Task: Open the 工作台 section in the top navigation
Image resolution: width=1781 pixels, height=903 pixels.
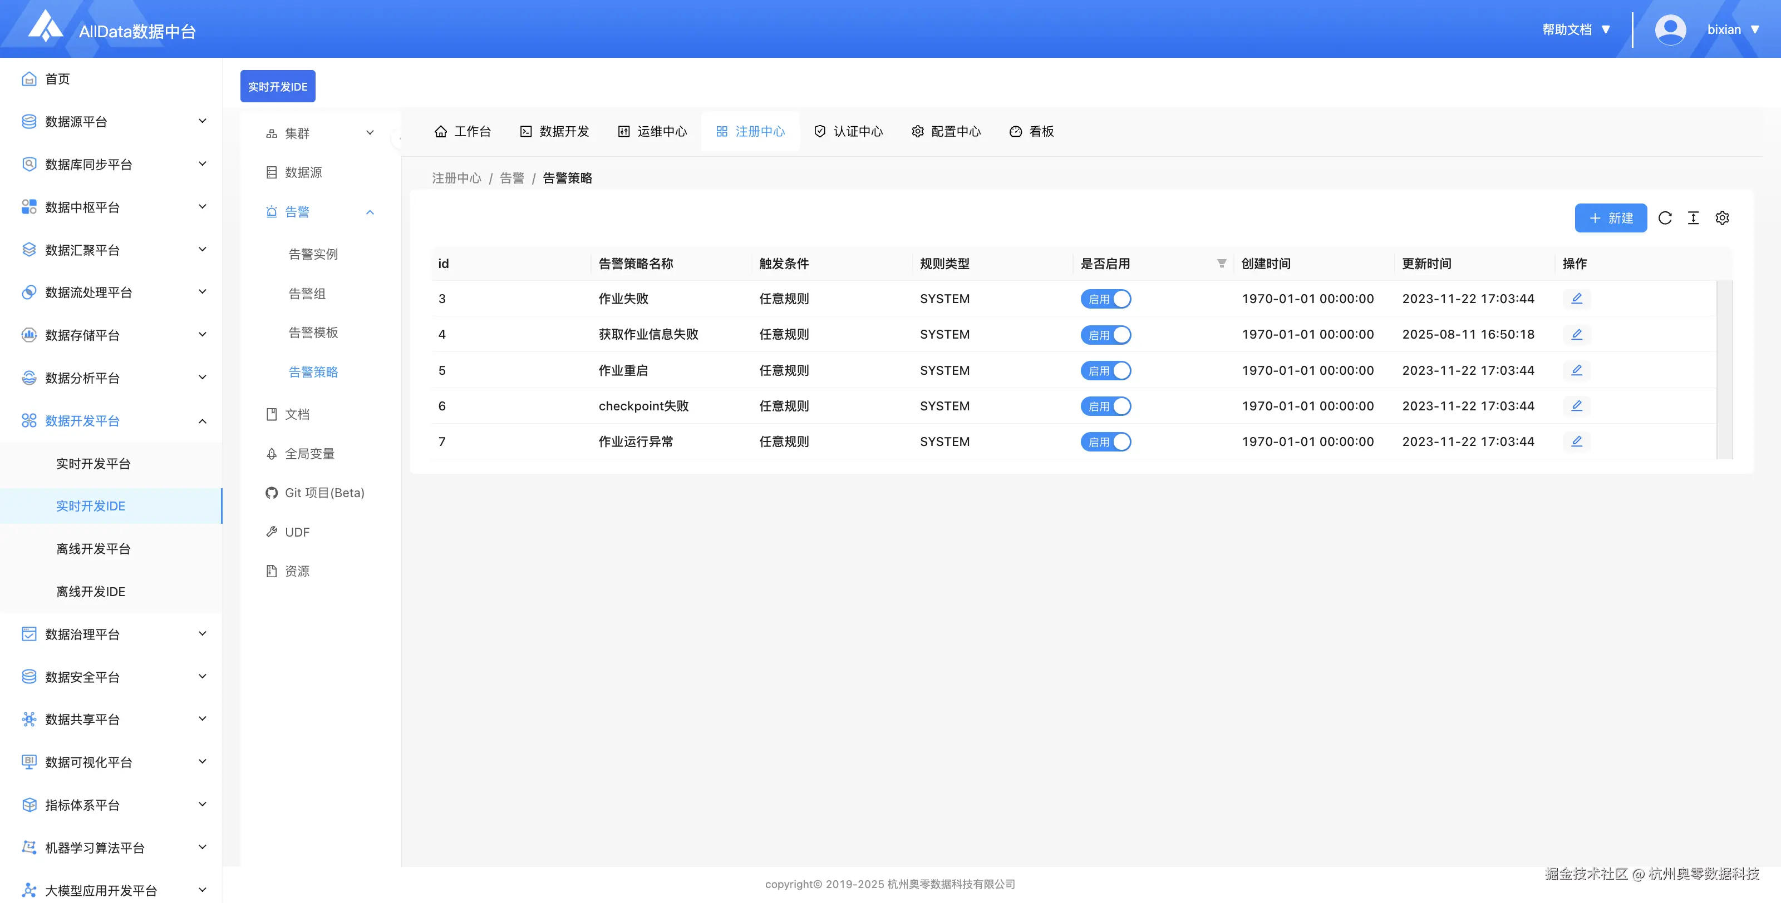Action: pos(463,131)
